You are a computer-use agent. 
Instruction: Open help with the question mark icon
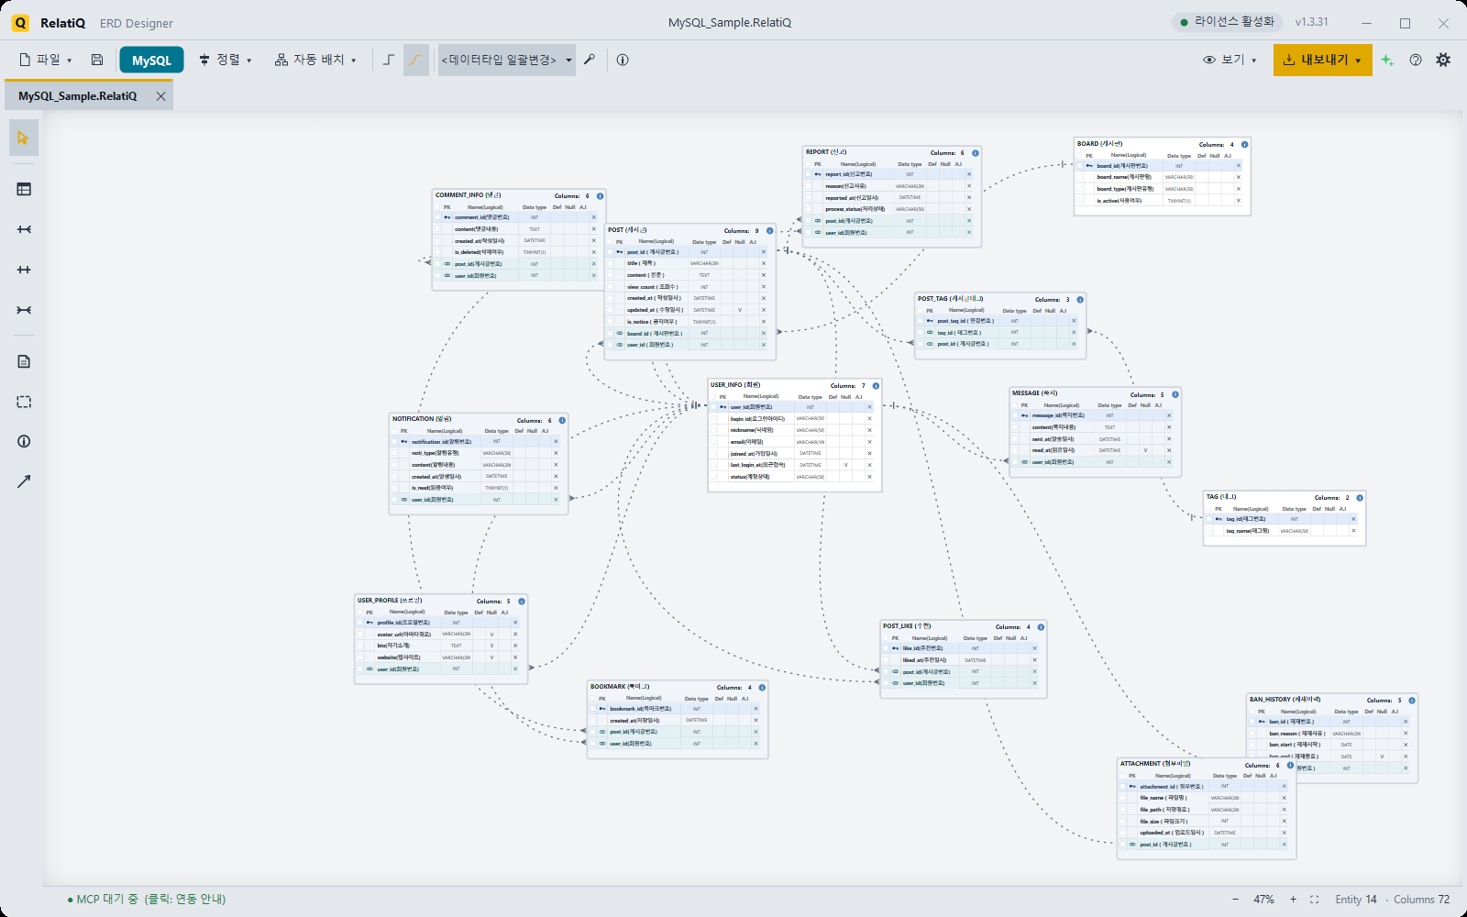(x=1416, y=60)
